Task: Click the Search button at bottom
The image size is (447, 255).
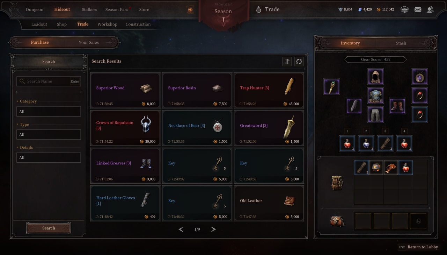Action: coord(49,228)
